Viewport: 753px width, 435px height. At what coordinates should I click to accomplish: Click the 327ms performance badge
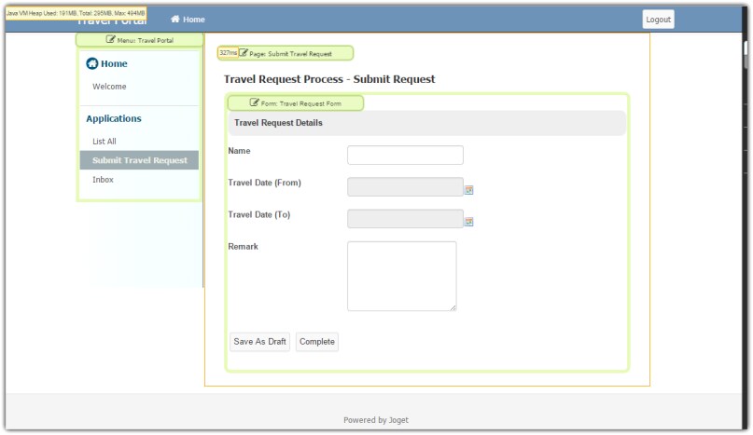(x=228, y=53)
